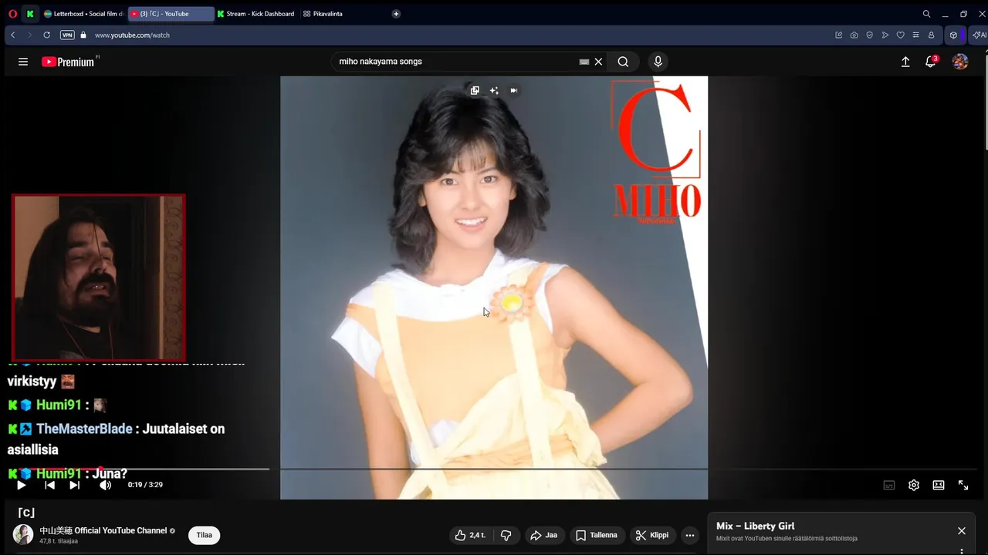Open the send/flow arrow icon
This screenshot has height=555, width=988.
885,35
